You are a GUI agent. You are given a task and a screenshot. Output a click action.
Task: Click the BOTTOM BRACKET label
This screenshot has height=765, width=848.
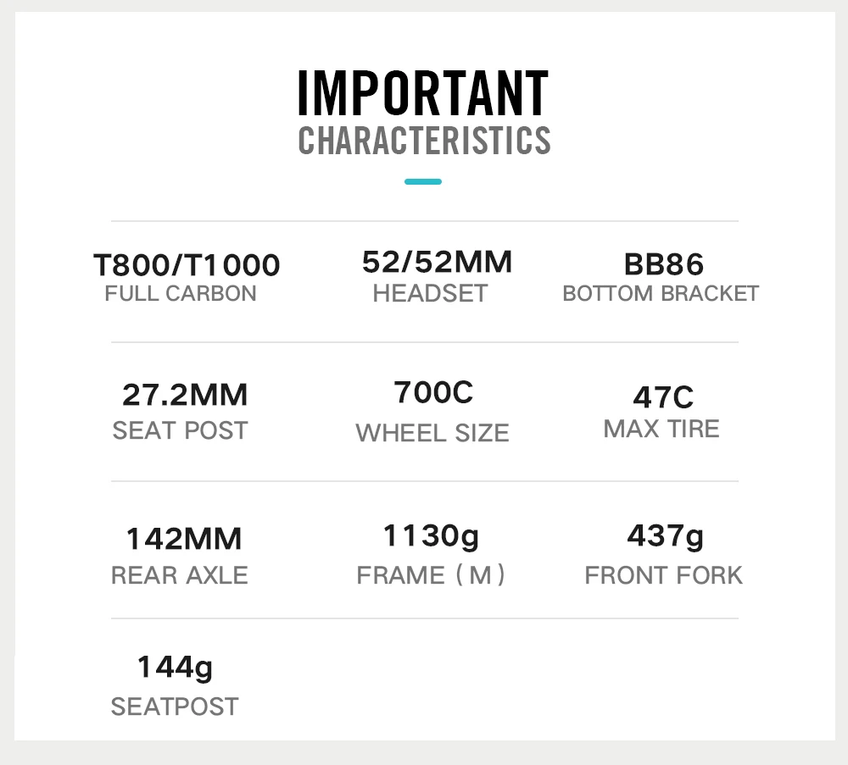click(x=661, y=294)
